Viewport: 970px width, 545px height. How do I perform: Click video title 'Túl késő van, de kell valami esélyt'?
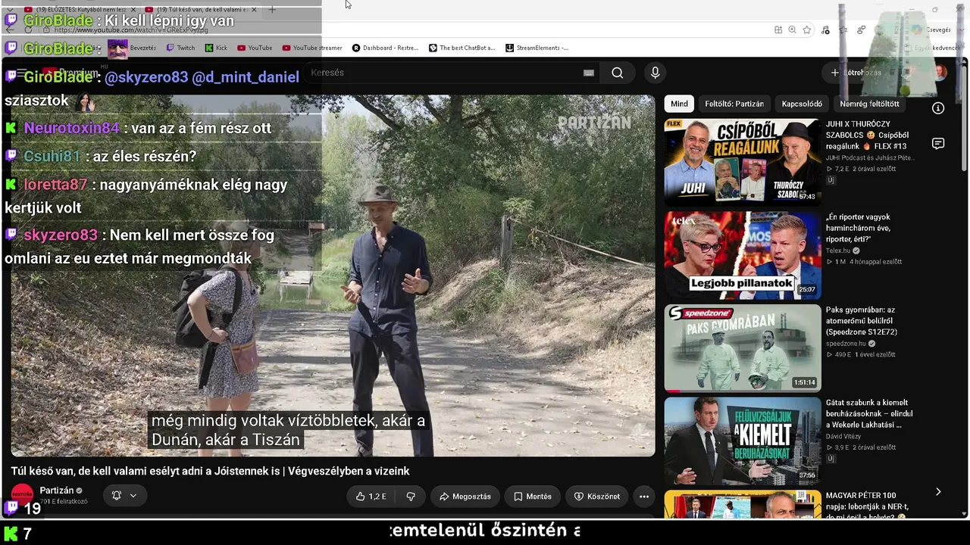click(x=210, y=471)
